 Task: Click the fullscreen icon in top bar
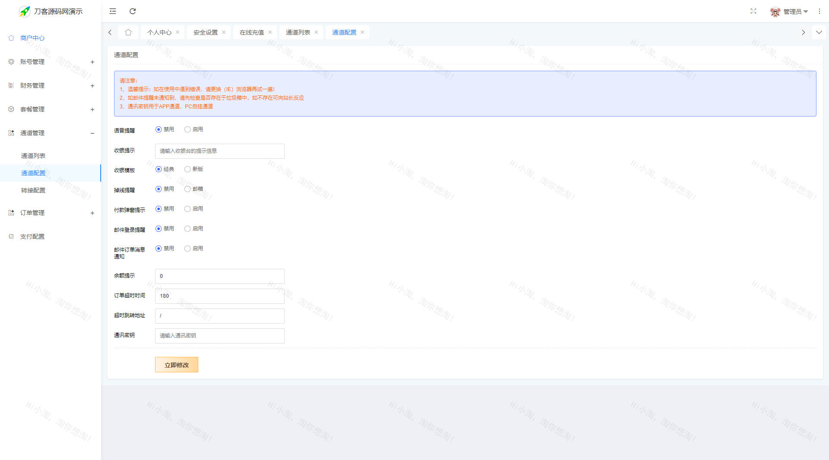pyautogui.click(x=753, y=11)
